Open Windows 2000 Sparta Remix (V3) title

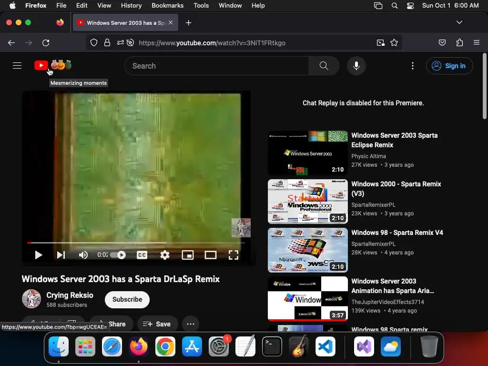396,189
